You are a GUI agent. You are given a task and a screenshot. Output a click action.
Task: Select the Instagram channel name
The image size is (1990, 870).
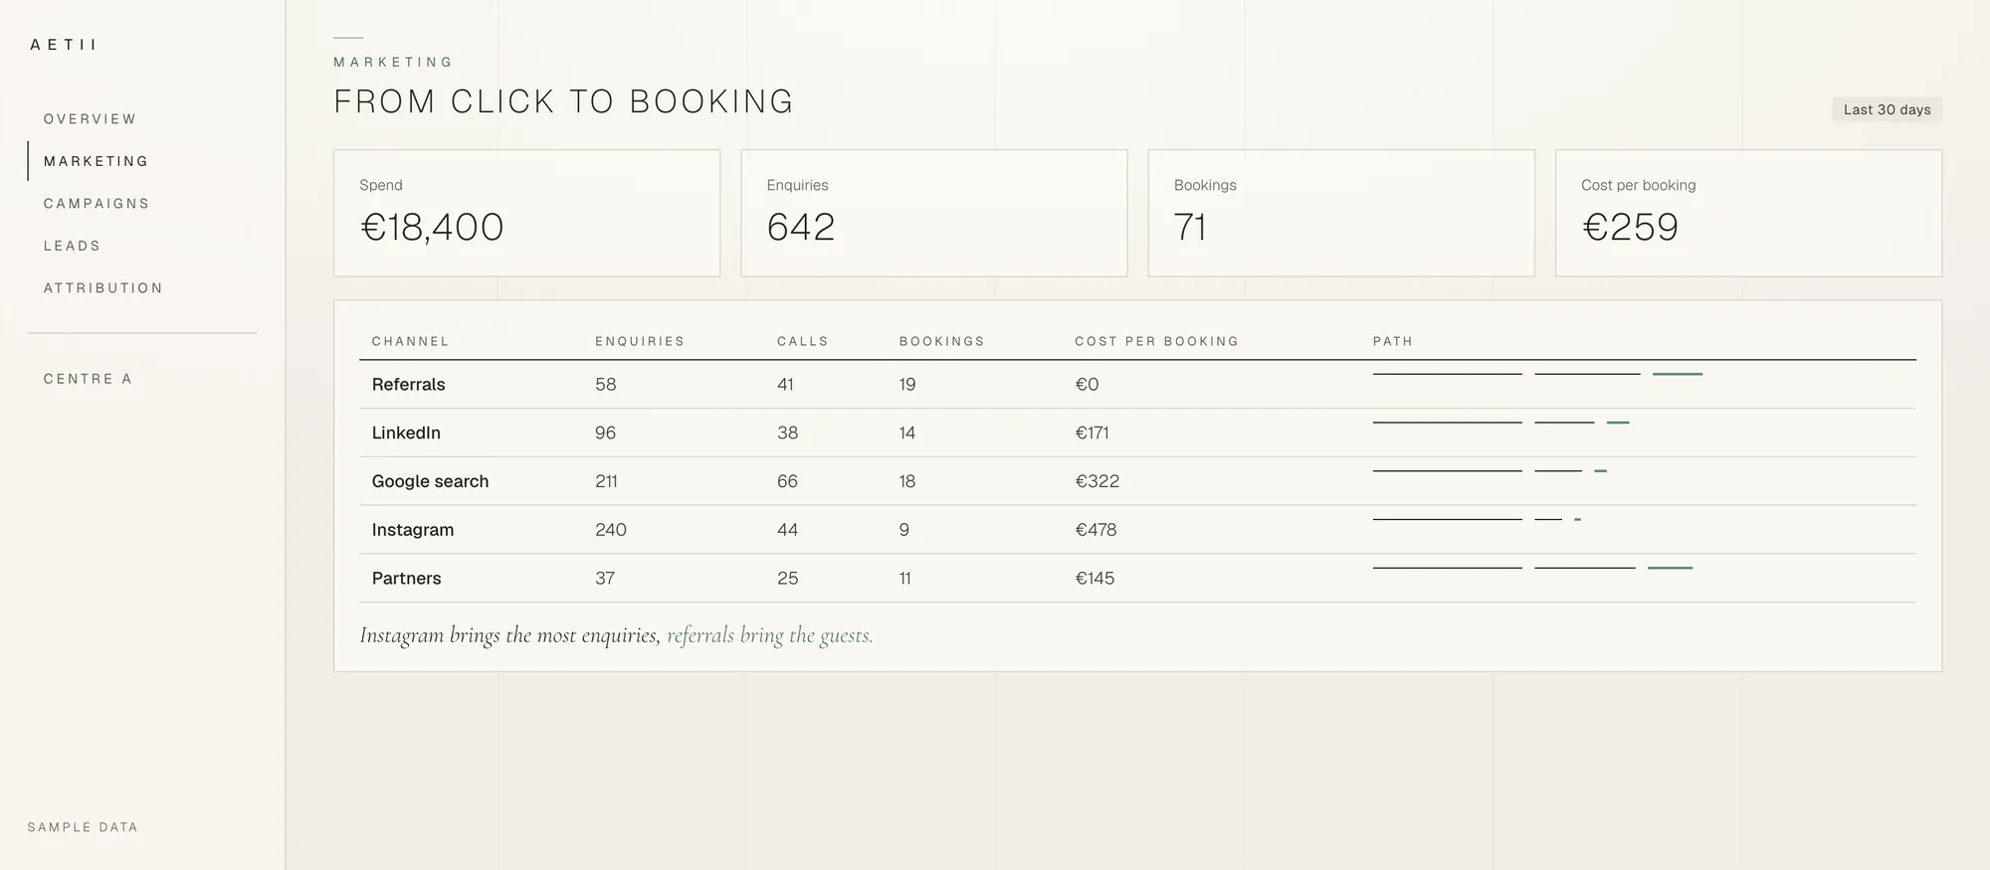click(x=413, y=530)
